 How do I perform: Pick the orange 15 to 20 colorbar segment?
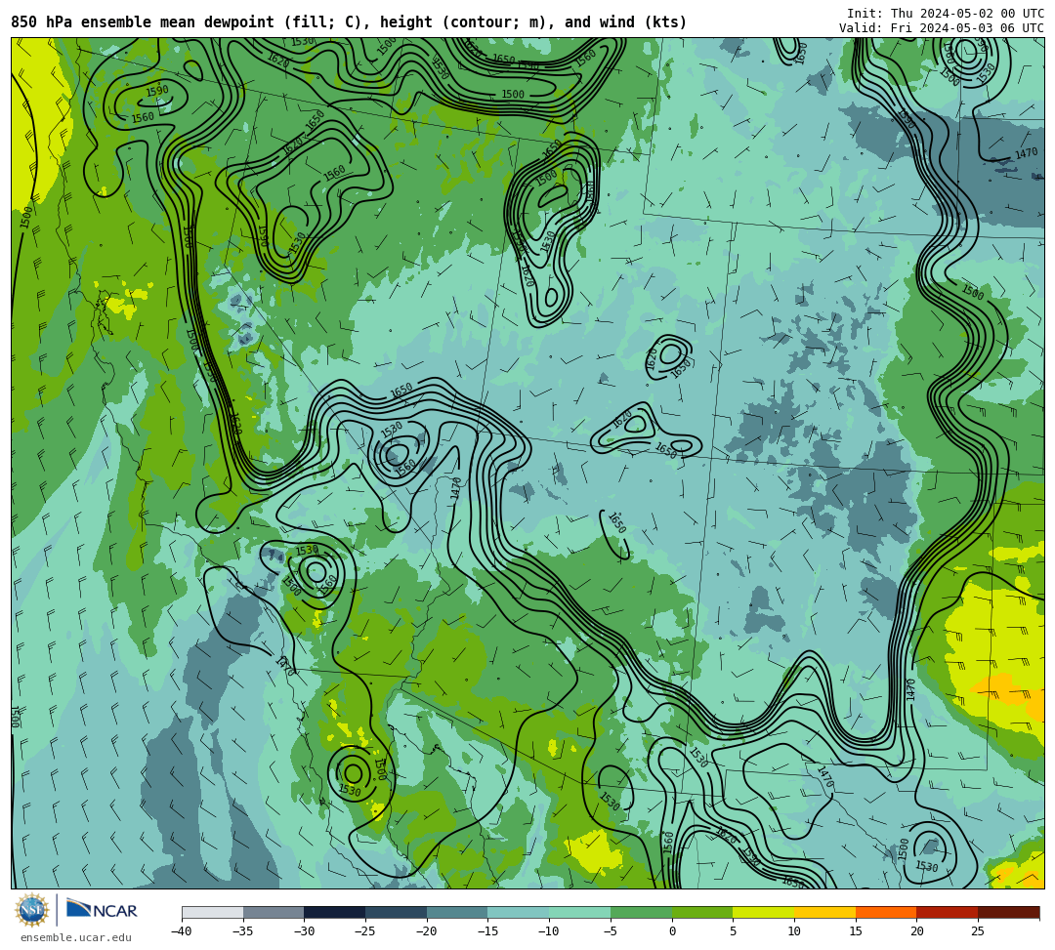tap(886, 913)
